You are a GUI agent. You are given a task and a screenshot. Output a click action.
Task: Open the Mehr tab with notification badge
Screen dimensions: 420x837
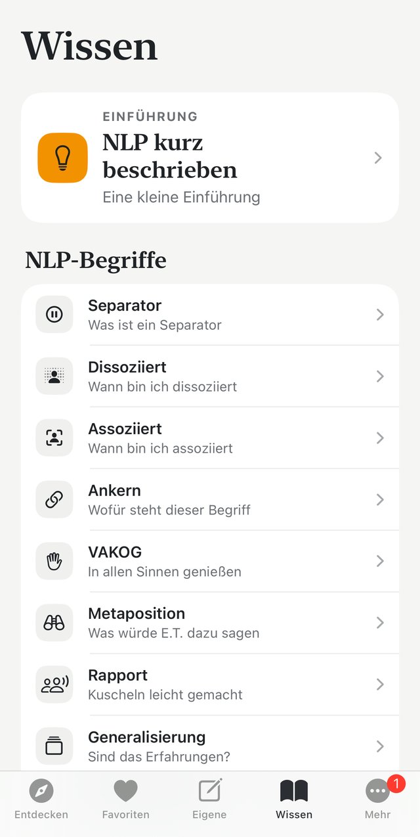(x=378, y=799)
